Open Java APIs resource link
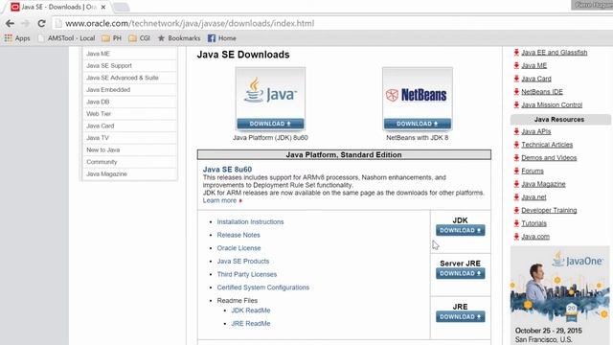The height and width of the screenshot is (345, 613). coord(536,132)
